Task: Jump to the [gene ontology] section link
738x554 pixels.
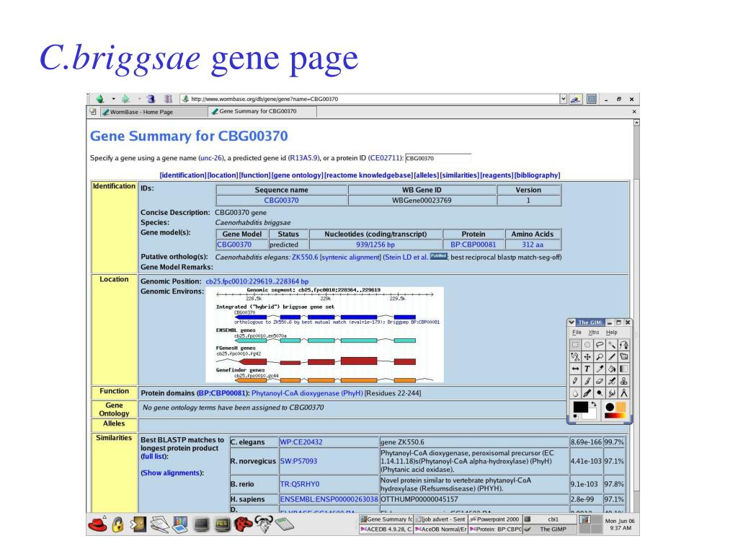Action: coord(298,175)
